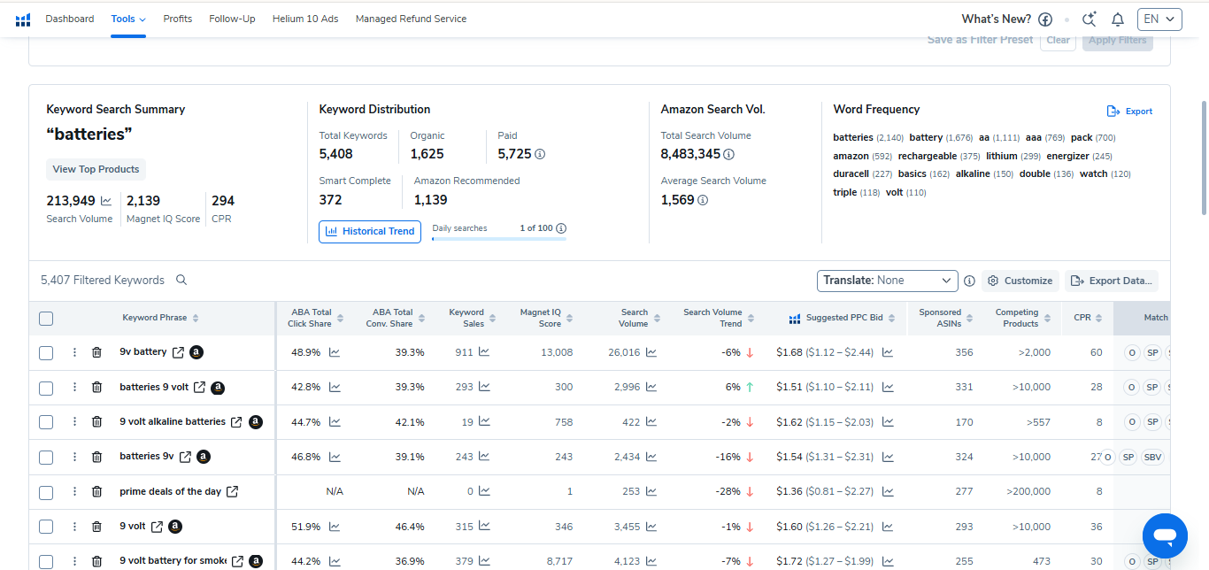
Task: Click info icon next to Translate dropdown
Action: 969,281
